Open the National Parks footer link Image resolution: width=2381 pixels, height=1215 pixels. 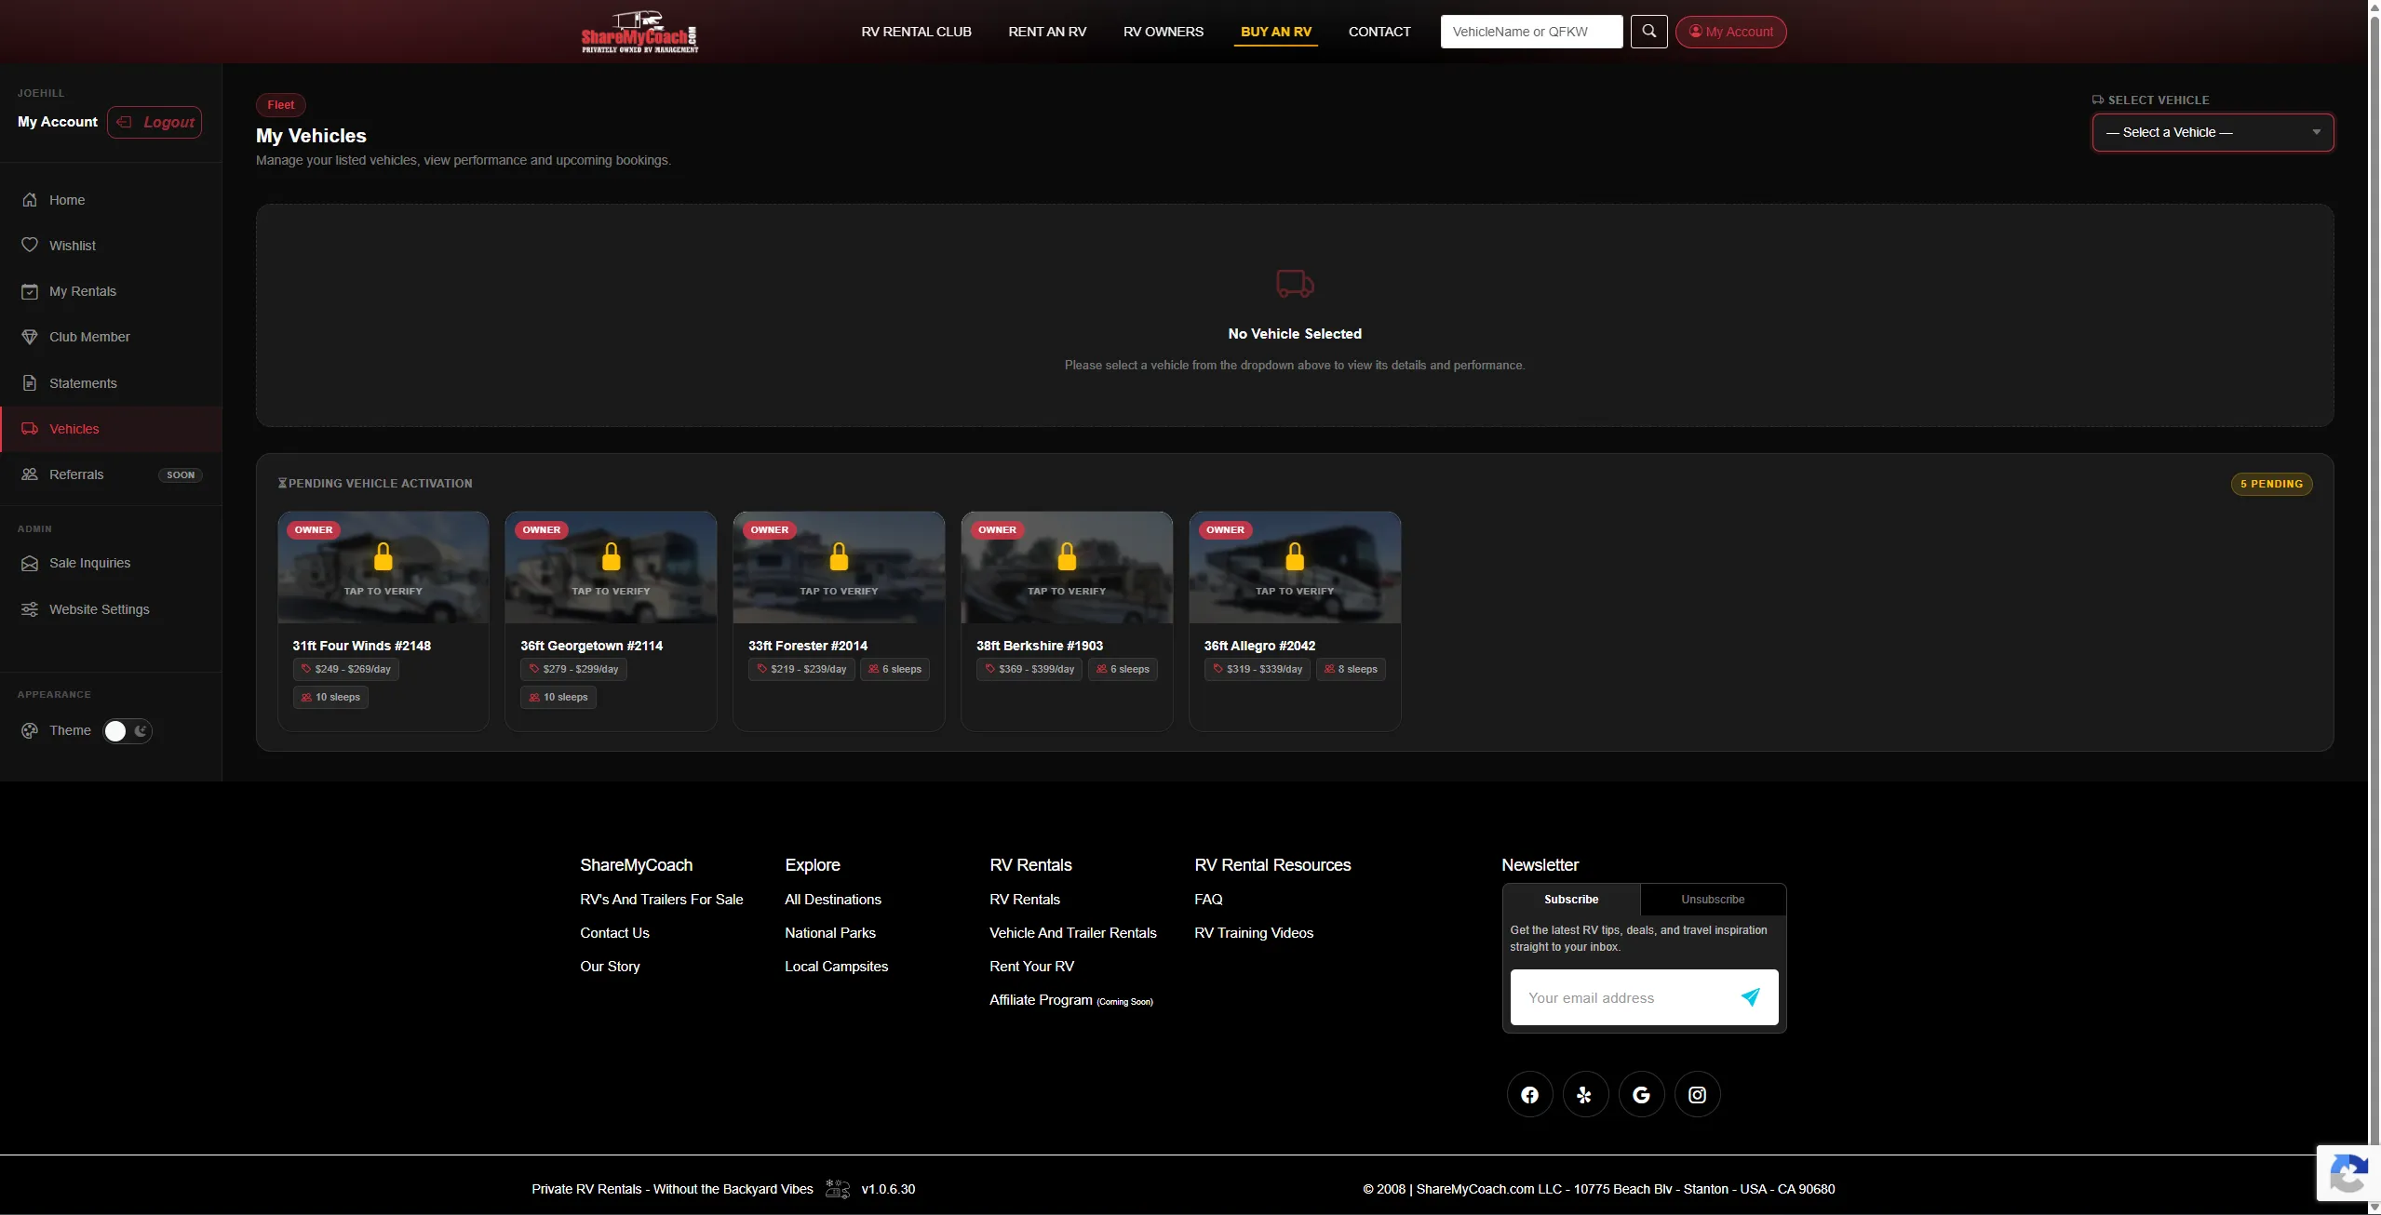coord(829,933)
